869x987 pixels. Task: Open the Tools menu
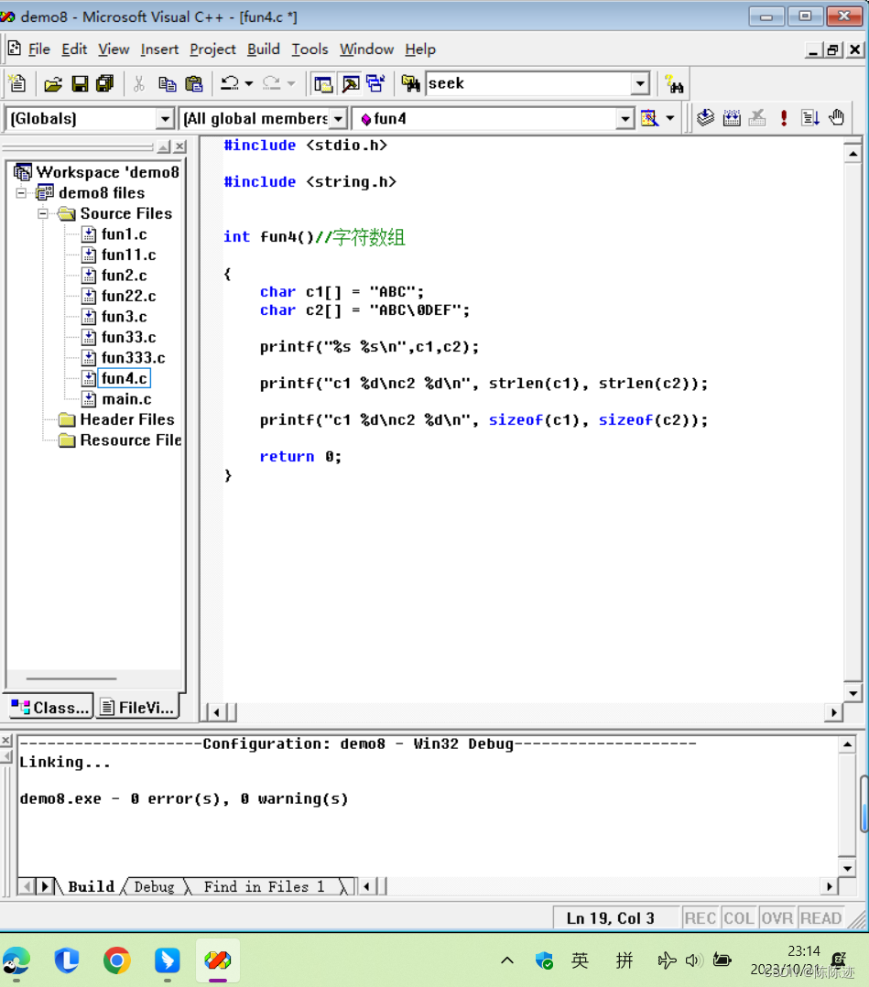click(310, 49)
